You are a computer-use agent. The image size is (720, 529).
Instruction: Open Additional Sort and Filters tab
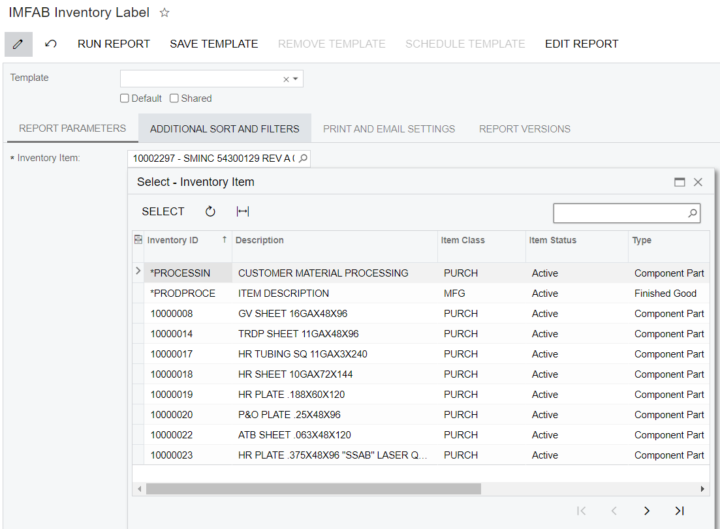[x=225, y=129]
